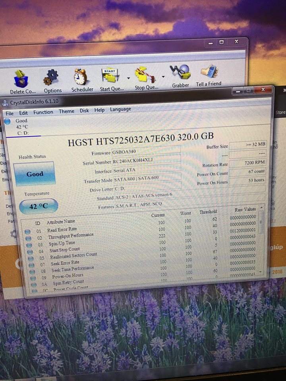
Task: Click the CrystalDiskInfo title bar icon
Action: [x=5, y=103]
